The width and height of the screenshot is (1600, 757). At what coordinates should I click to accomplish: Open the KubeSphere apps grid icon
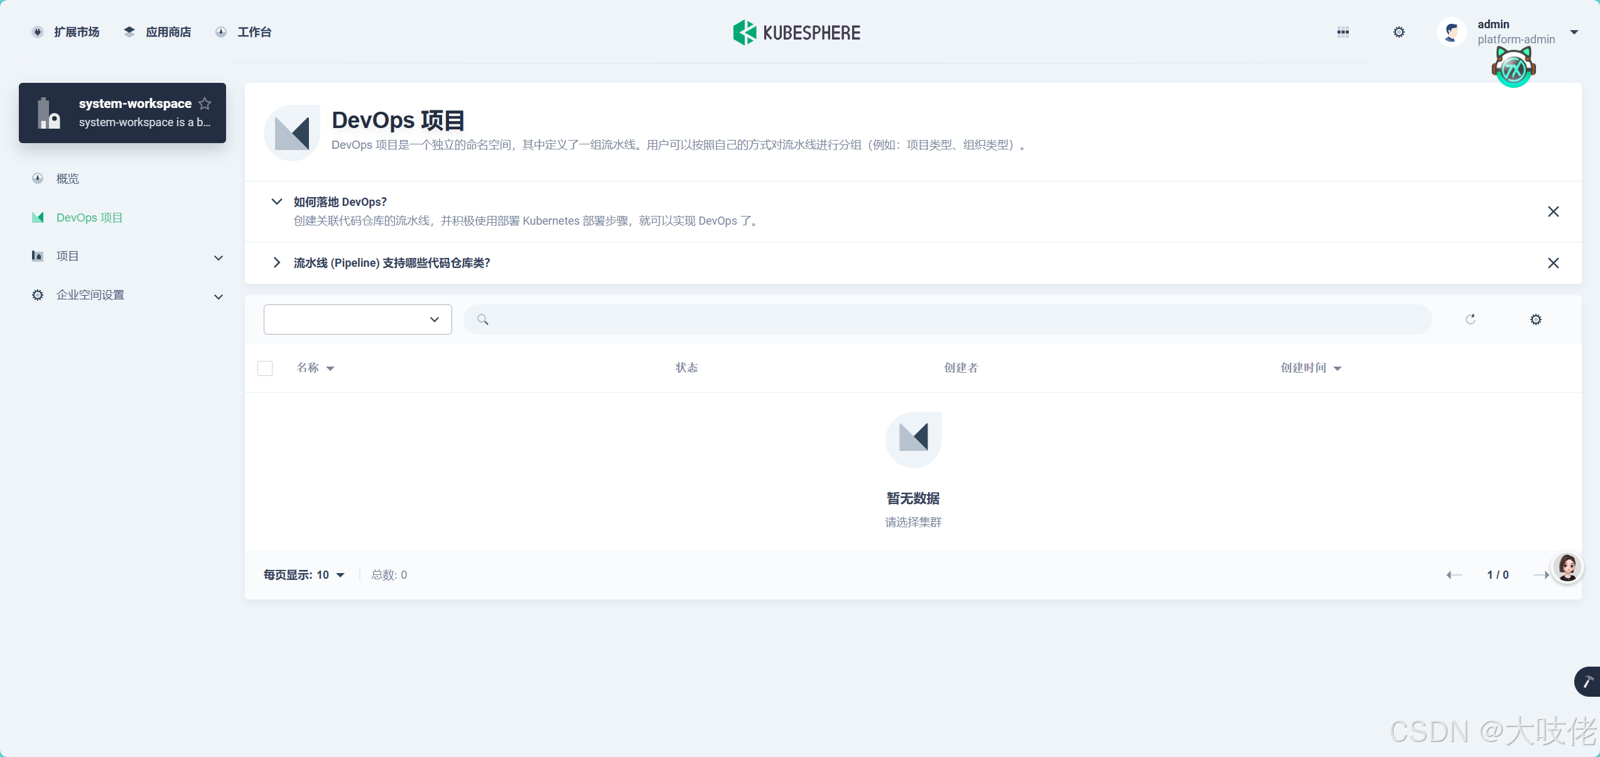click(x=1343, y=32)
